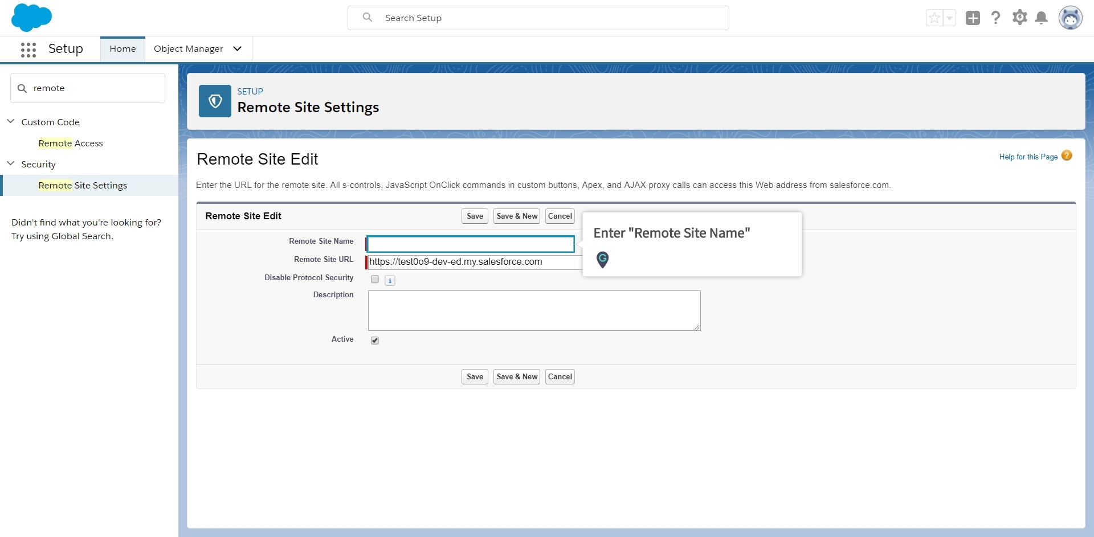The width and height of the screenshot is (1094, 537).
Task: Click into the Description text area
Action: click(534, 311)
